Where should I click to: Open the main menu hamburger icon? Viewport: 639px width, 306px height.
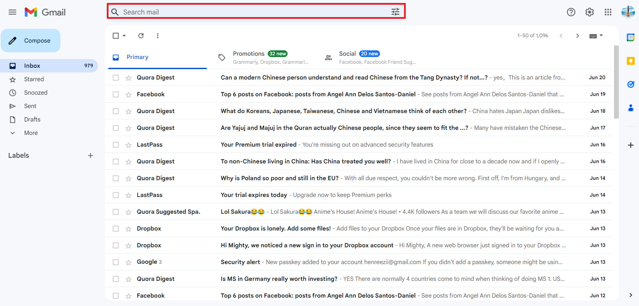12,12
